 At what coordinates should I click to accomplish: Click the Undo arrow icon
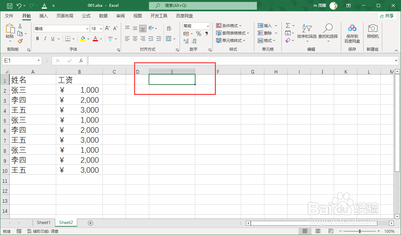19,5
